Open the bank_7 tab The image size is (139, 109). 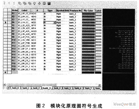[x=88, y=88]
